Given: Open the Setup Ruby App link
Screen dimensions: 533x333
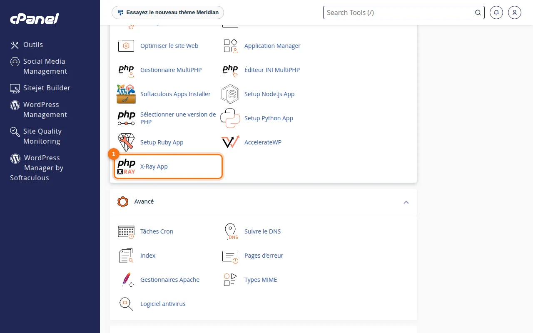Looking at the screenshot, I should [x=162, y=142].
